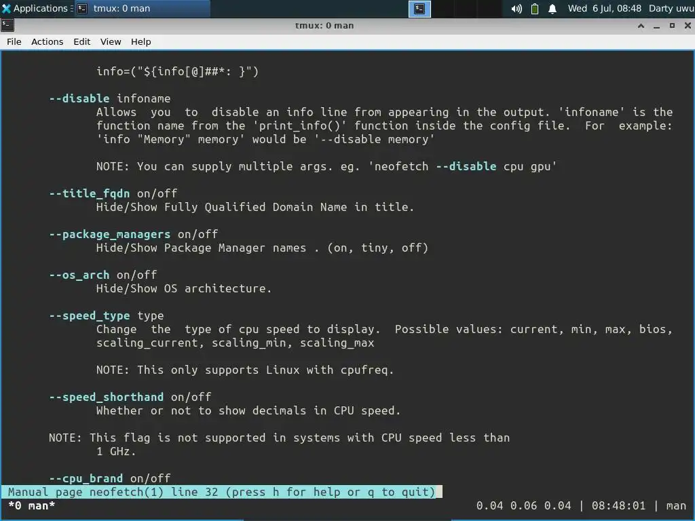Select the highlighted terminal workspace icon in the panel
Screen dimensions: 695x521
click(x=419, y=8)
